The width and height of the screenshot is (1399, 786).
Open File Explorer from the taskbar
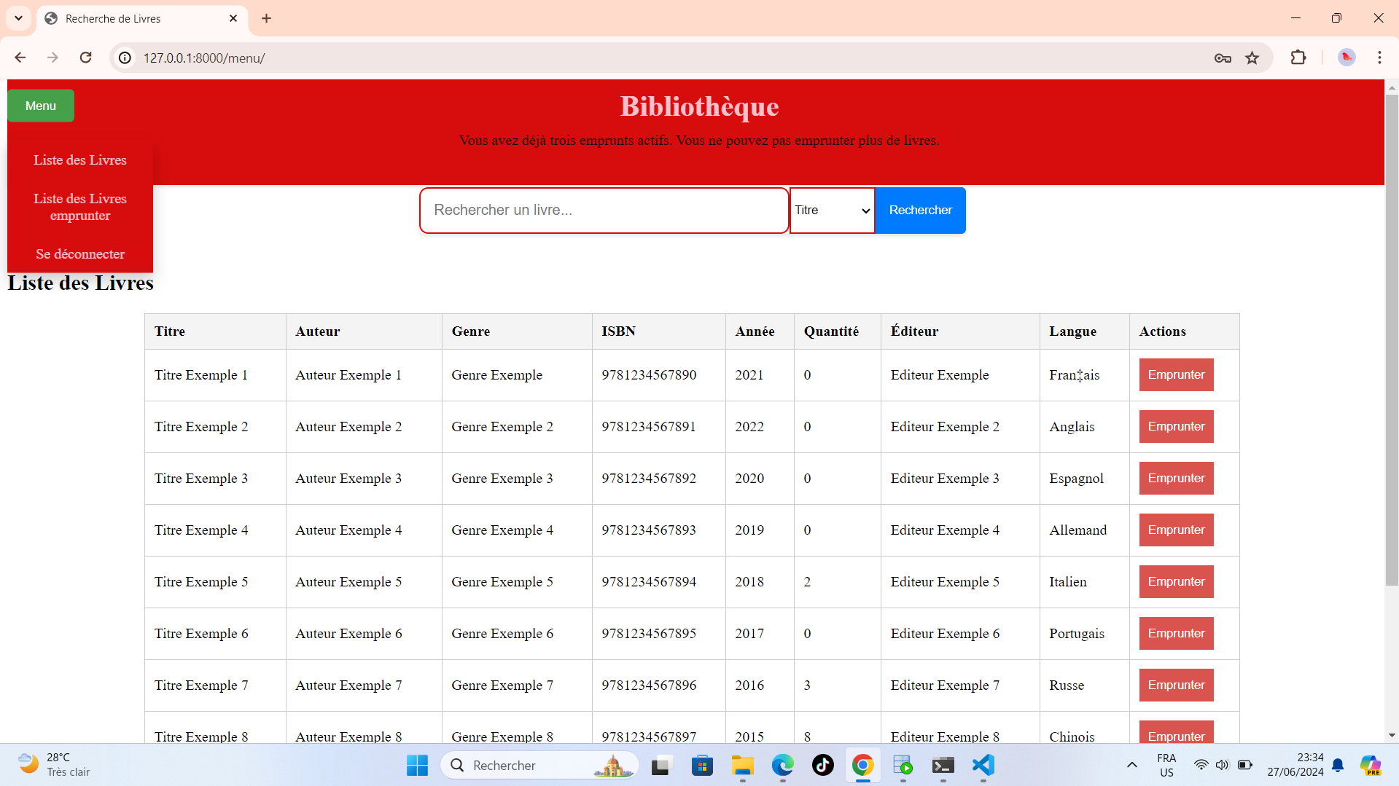[742, 766]
